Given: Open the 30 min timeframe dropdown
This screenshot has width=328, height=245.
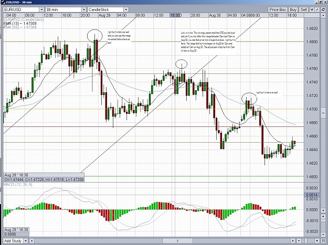Looking at the screenshot, I should (x=83, y=9).
